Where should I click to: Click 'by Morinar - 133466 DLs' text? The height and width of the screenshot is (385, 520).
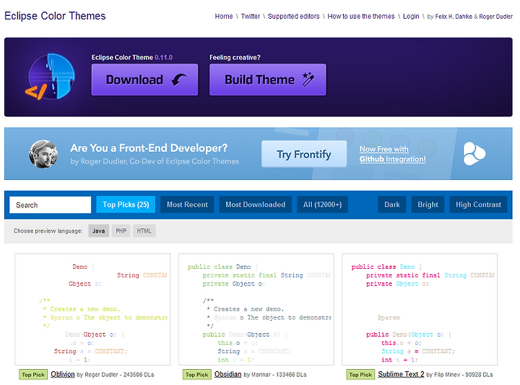tap(275, 375)
